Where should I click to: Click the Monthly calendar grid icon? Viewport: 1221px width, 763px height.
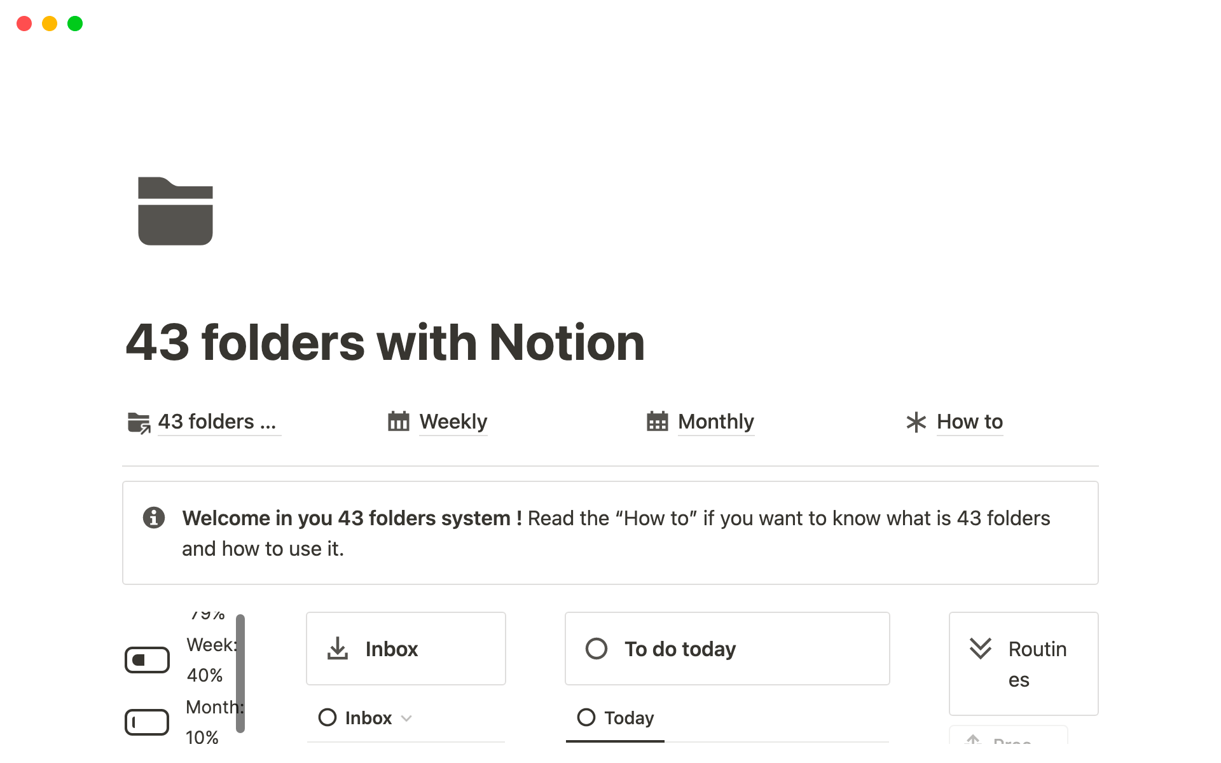pos(657,422)
